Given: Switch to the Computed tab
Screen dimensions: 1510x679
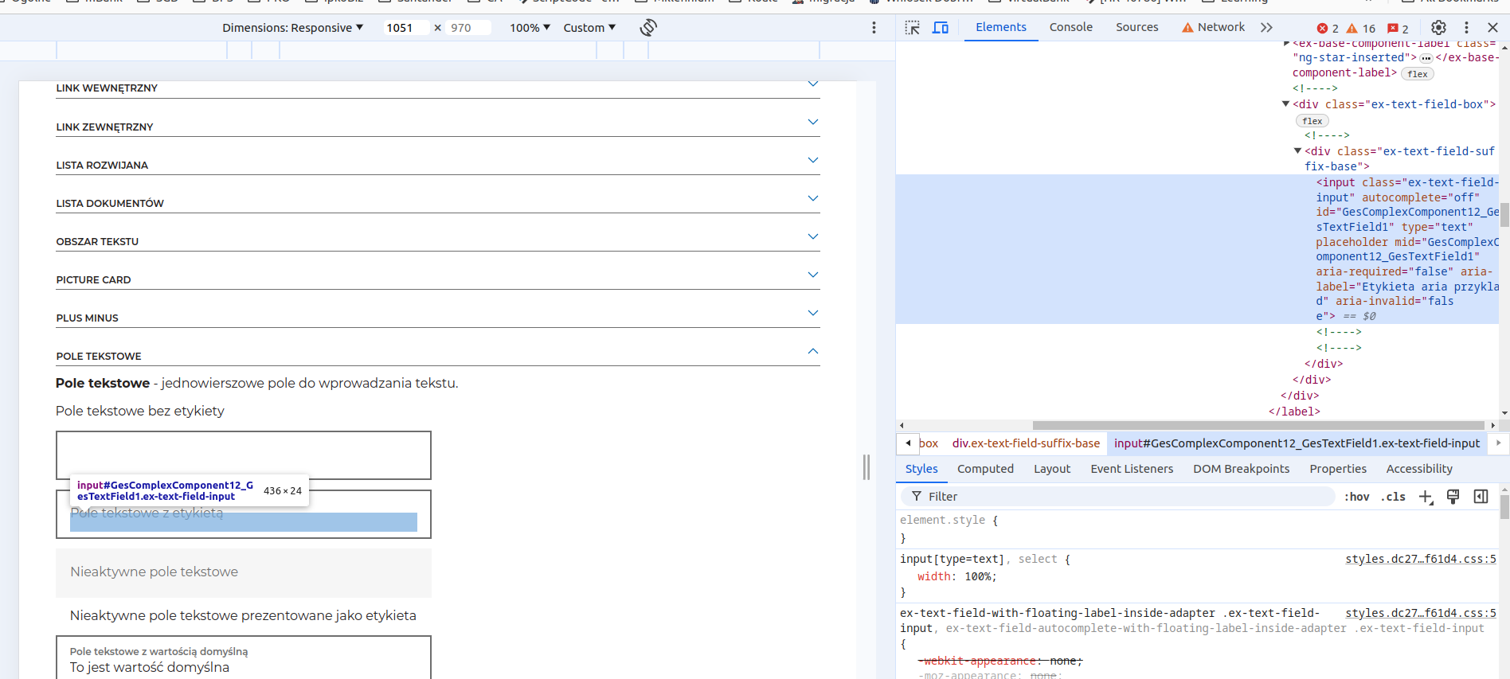Looking at the screenshot, I should (x=985, y=469).
